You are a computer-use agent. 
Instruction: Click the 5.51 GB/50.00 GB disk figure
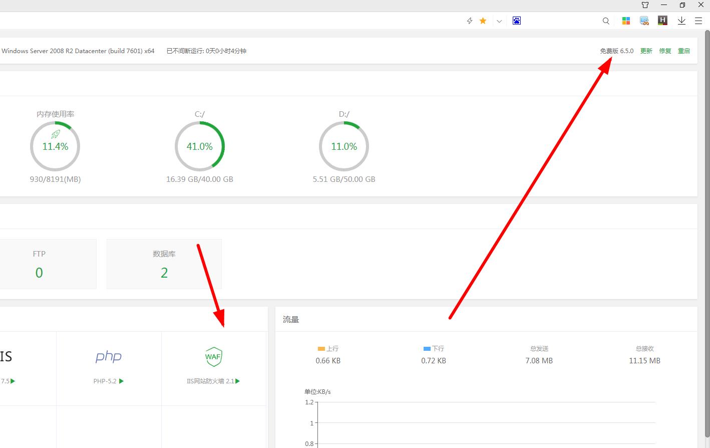click(344, 179)
